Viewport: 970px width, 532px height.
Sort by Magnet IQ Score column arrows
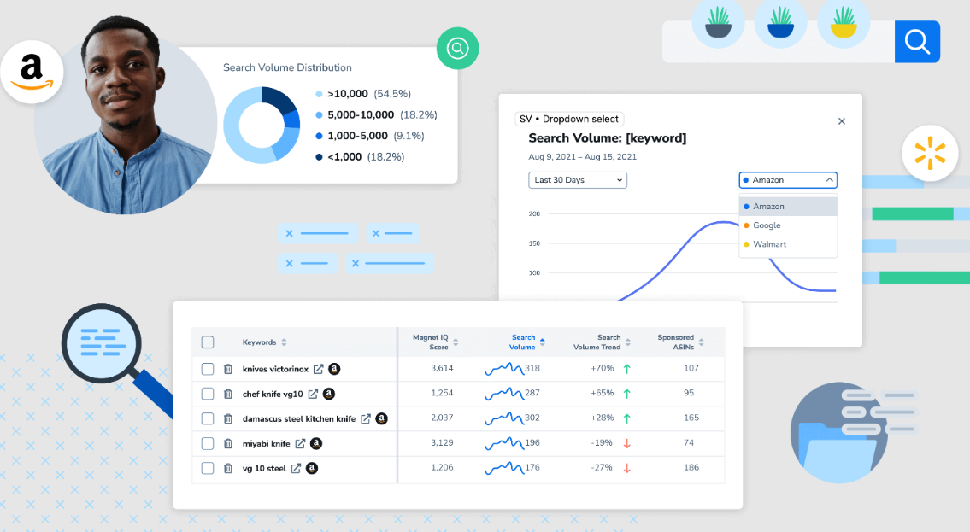click(x=456, y=342)
